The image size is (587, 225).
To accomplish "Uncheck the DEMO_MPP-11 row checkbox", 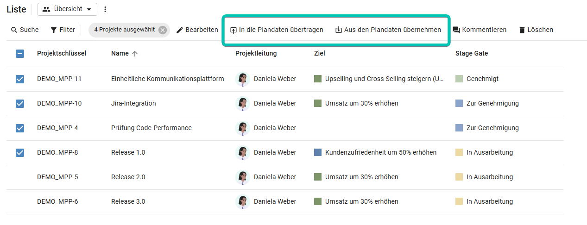I will pos(20,79).
